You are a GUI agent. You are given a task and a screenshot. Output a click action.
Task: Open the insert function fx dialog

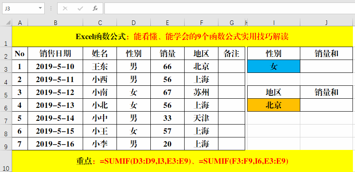pyautogui.click(x=95, y=9)
